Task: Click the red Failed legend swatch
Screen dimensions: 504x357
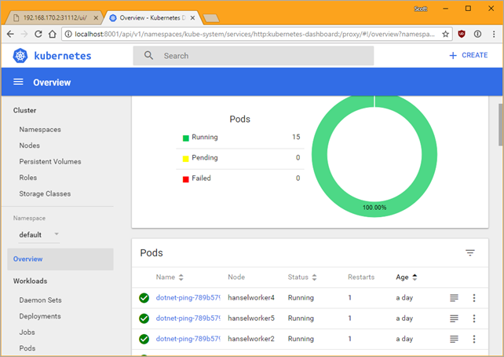Action: tap(186, 179)
